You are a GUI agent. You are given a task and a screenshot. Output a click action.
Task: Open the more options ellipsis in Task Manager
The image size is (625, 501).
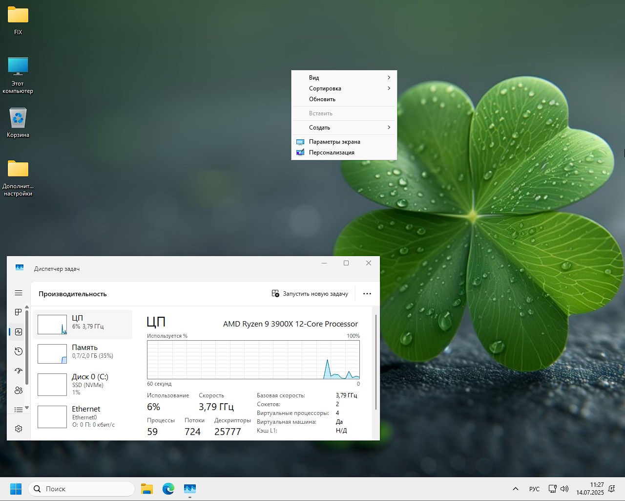point(367,294)
